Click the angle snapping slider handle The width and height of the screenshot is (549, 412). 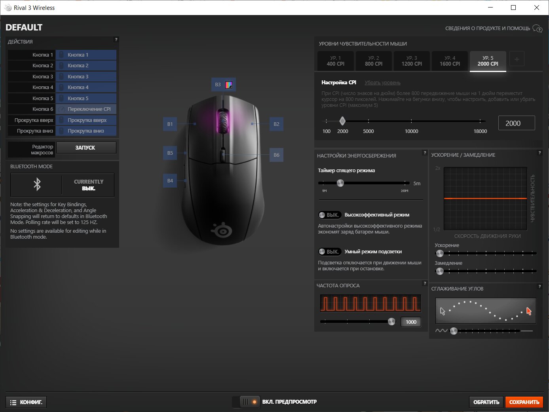pyautogui.click(x=454, y=331)
